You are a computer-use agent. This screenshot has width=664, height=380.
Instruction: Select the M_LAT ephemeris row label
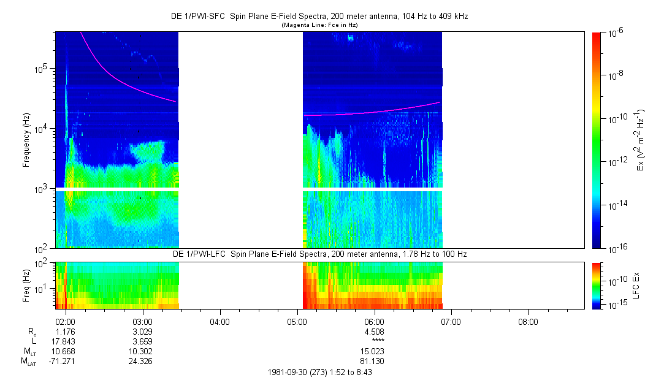(28, 362)
